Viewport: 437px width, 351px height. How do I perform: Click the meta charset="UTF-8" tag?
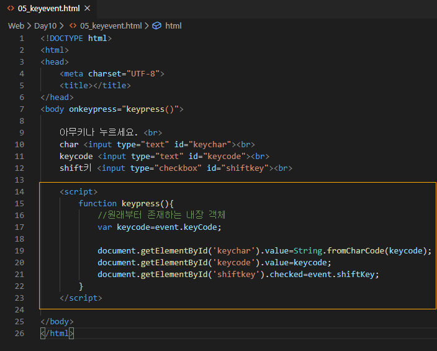[x=112, y=74]
